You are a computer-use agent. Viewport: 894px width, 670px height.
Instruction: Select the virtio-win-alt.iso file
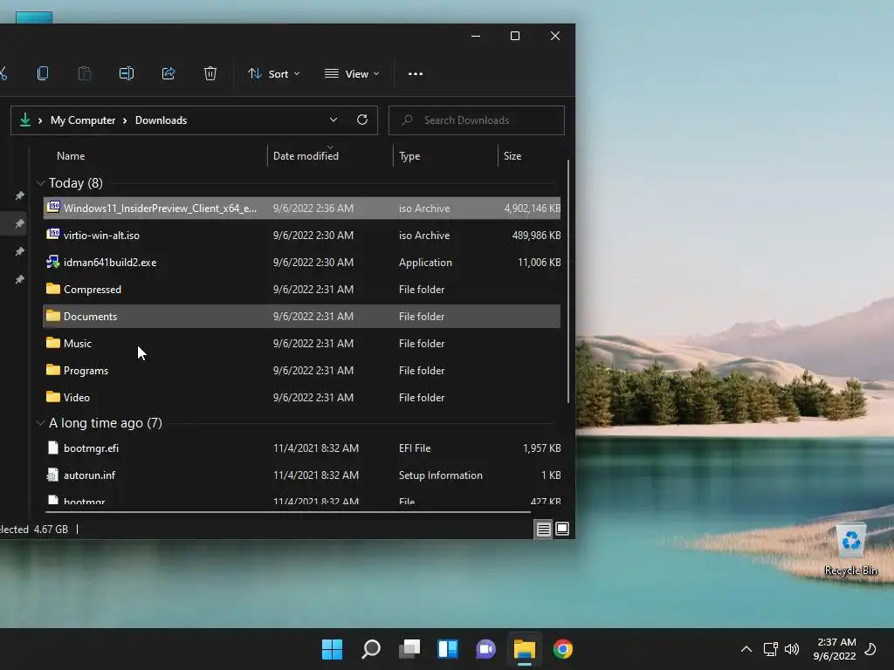(301, 236)
